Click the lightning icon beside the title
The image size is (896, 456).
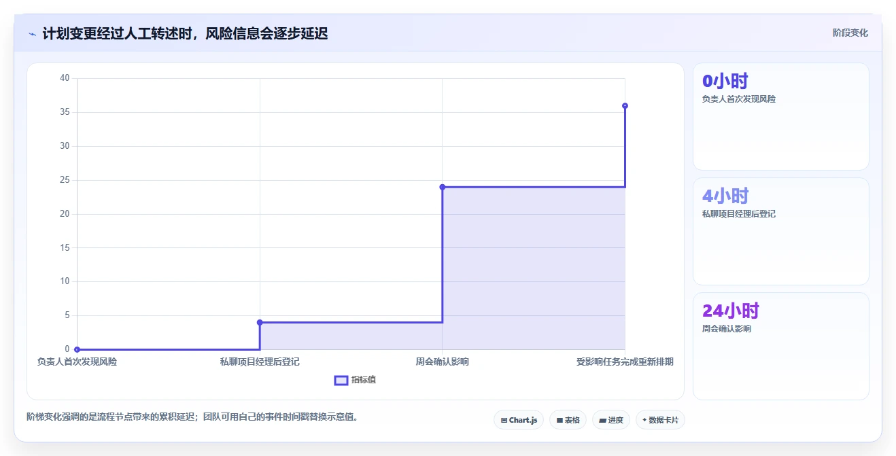(x=32, y=34)
